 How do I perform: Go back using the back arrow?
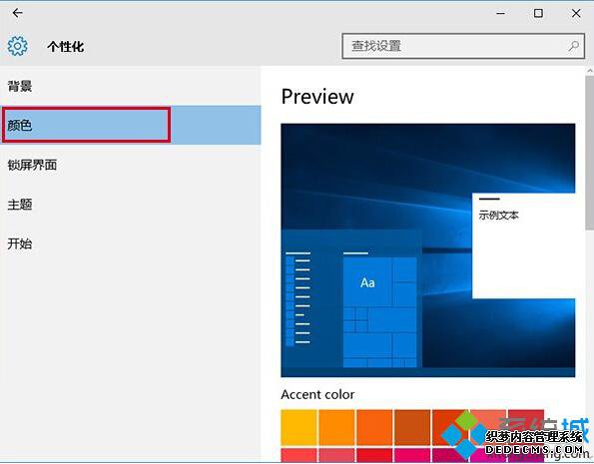pos(17,13)
